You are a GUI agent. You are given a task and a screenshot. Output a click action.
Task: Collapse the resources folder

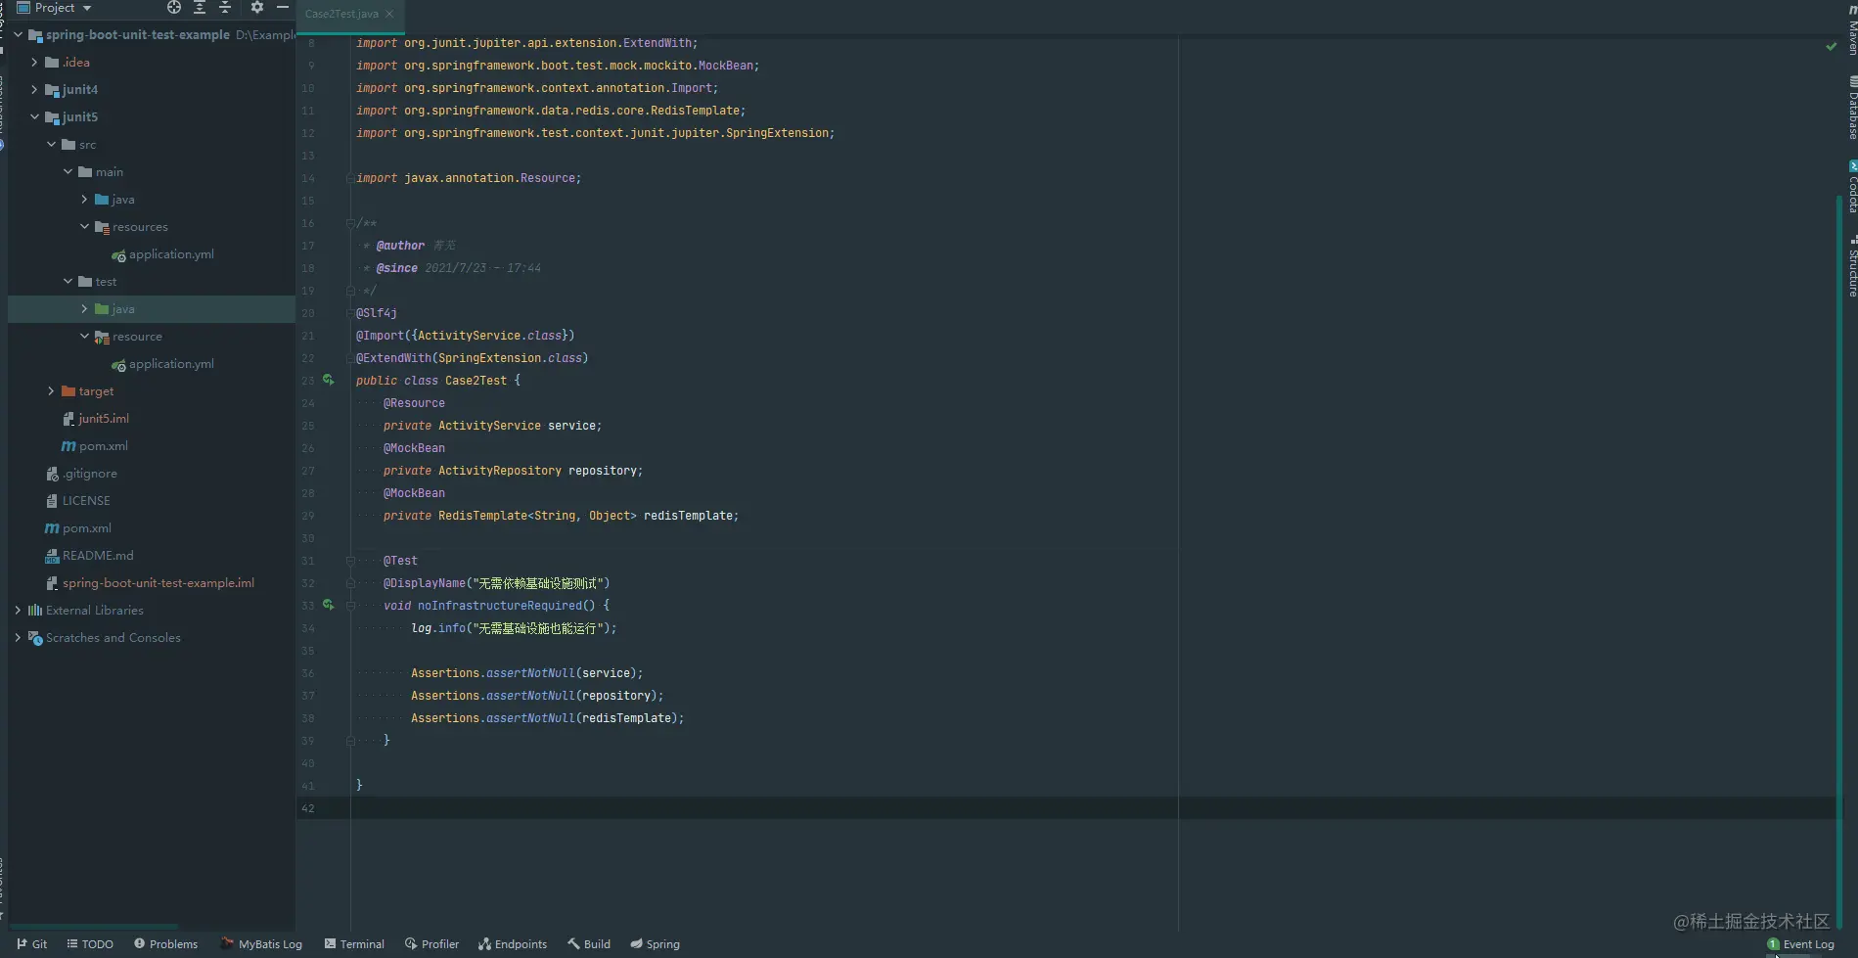click(84, 226)
